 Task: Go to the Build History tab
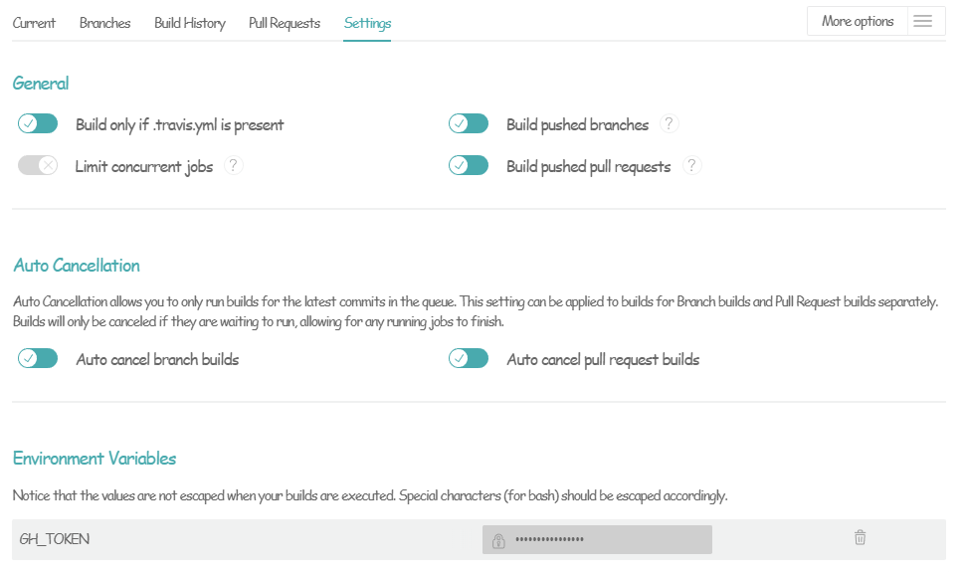(x=190, y=23)
